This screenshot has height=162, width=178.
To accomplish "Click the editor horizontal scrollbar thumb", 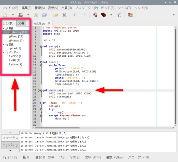I will [x=57, y=128].
